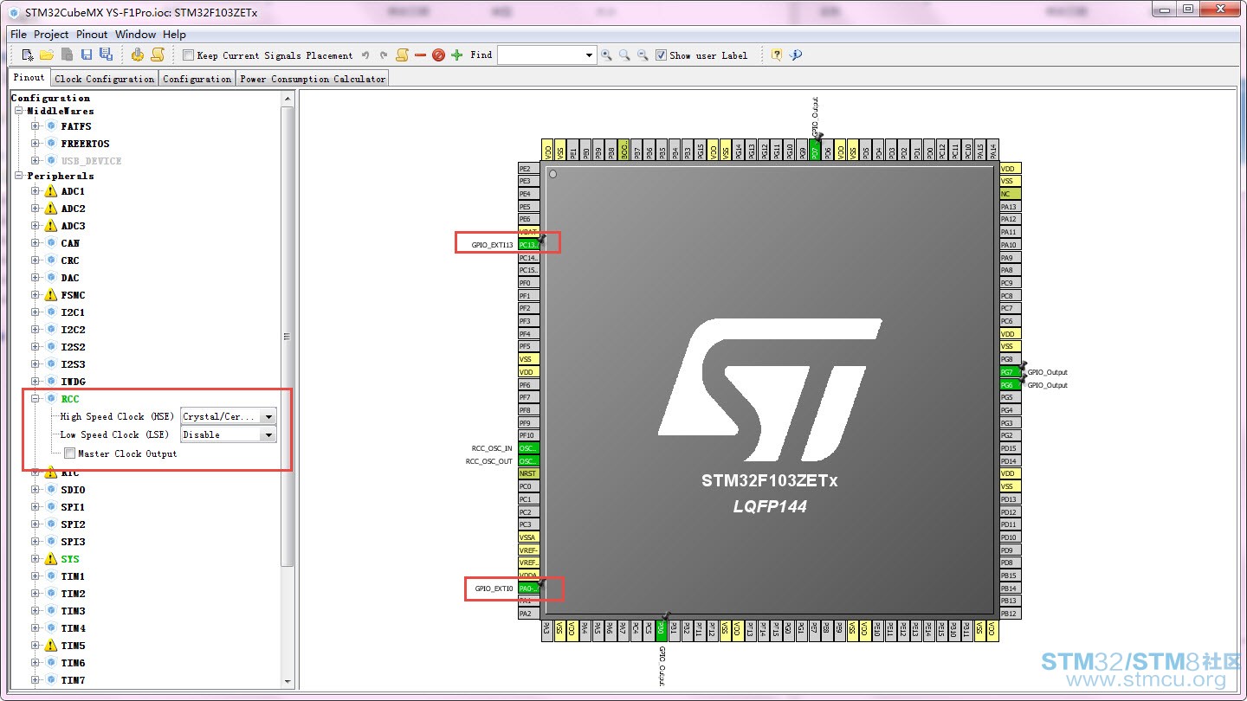Toggle Keep Current Signals Placement checkbox
This screenshot has height=701, width=1247.
pos(189,55)
